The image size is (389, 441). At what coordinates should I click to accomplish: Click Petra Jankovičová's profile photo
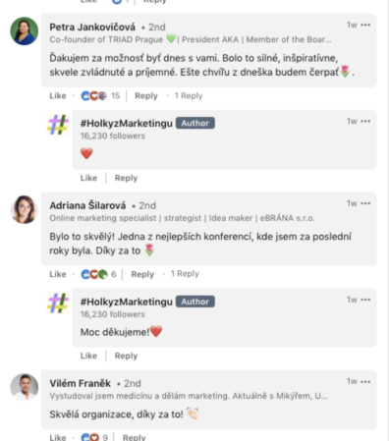[25, 31]
